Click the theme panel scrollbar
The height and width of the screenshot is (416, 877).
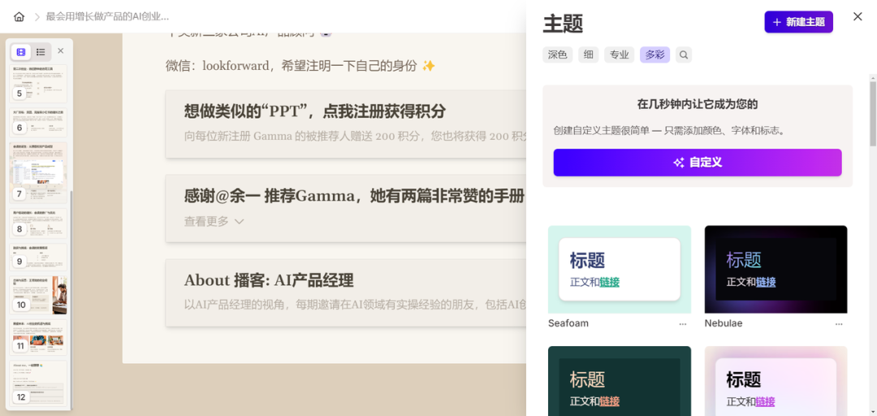(x=872, y=115)
